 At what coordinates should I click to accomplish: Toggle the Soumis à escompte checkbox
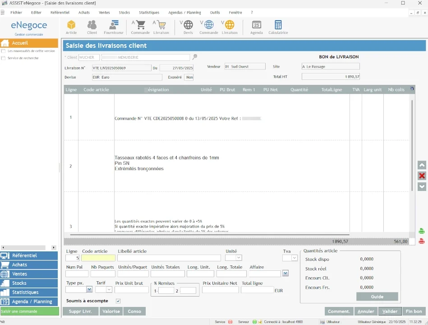pos(118,301)
